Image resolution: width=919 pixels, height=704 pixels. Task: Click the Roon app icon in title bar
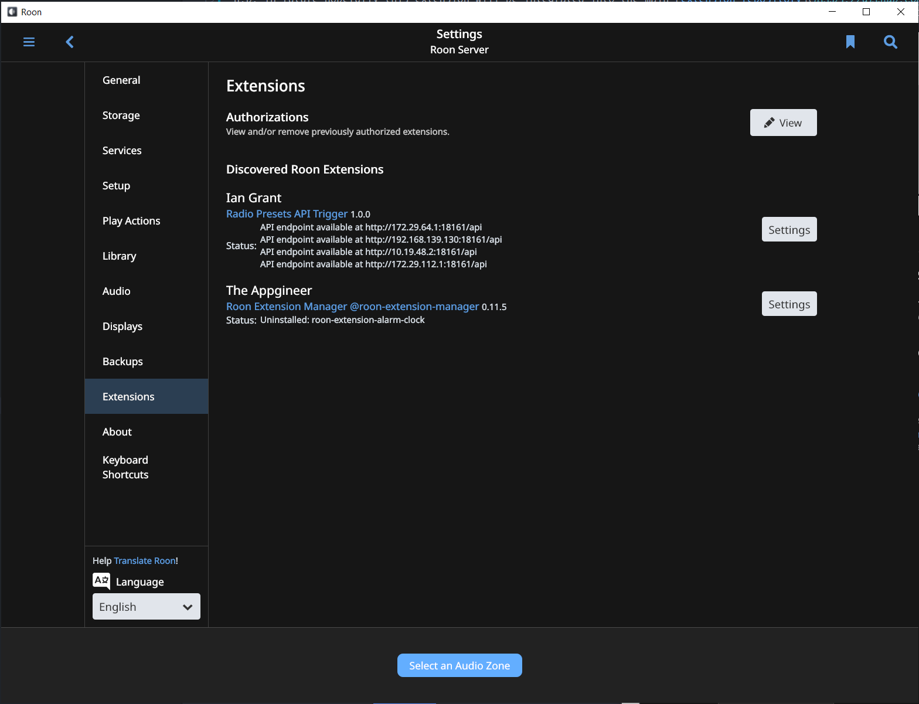tap(12, 12)
